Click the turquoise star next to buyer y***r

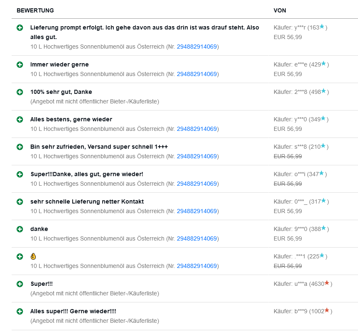322,27
